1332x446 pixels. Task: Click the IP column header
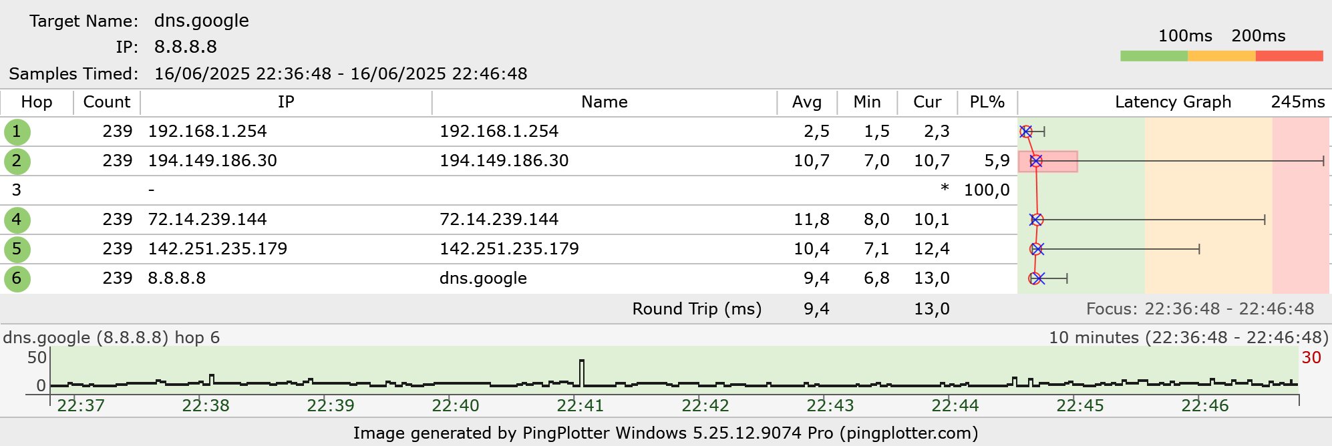pos(286,102)
